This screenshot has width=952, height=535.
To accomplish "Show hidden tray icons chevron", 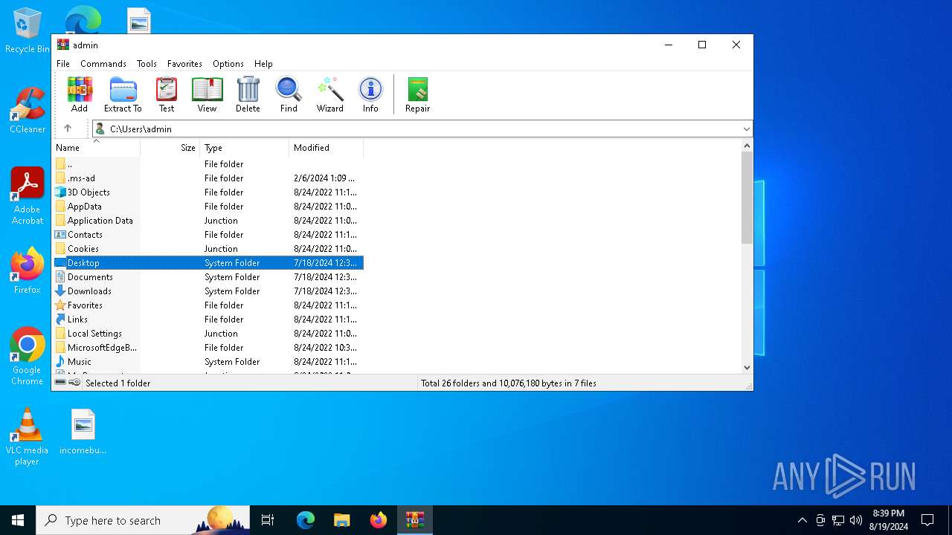I will 802,520.
